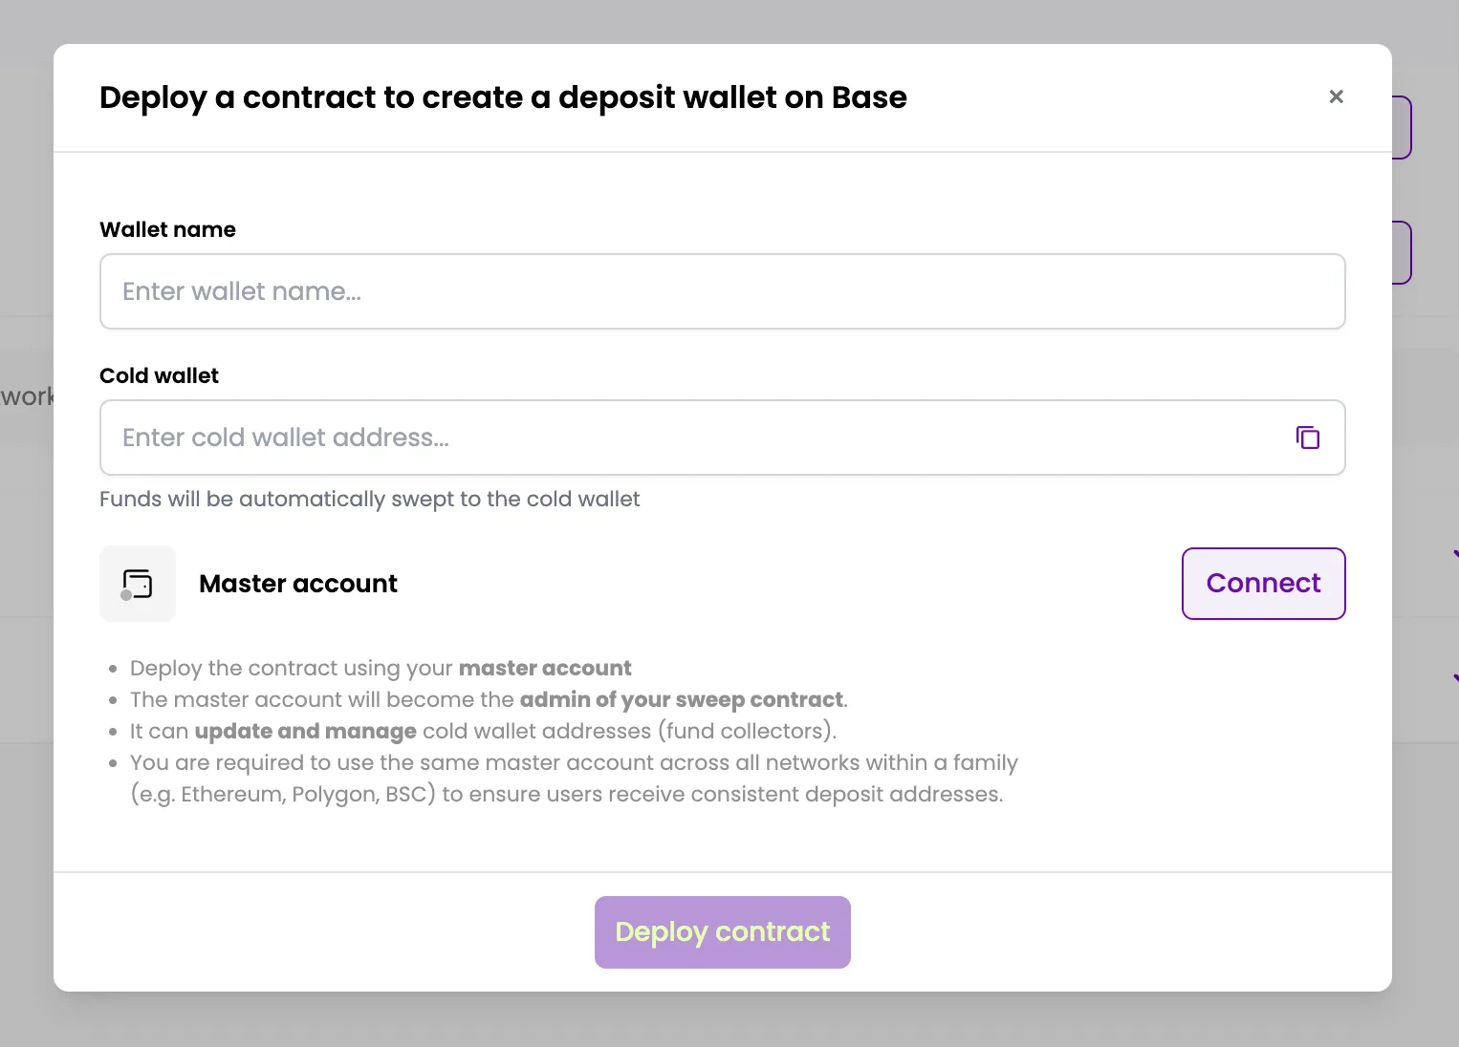Click upper purple-outlined button behind the dialog
Viewport: 1459px width, 1047px height.
(1402, 127)
